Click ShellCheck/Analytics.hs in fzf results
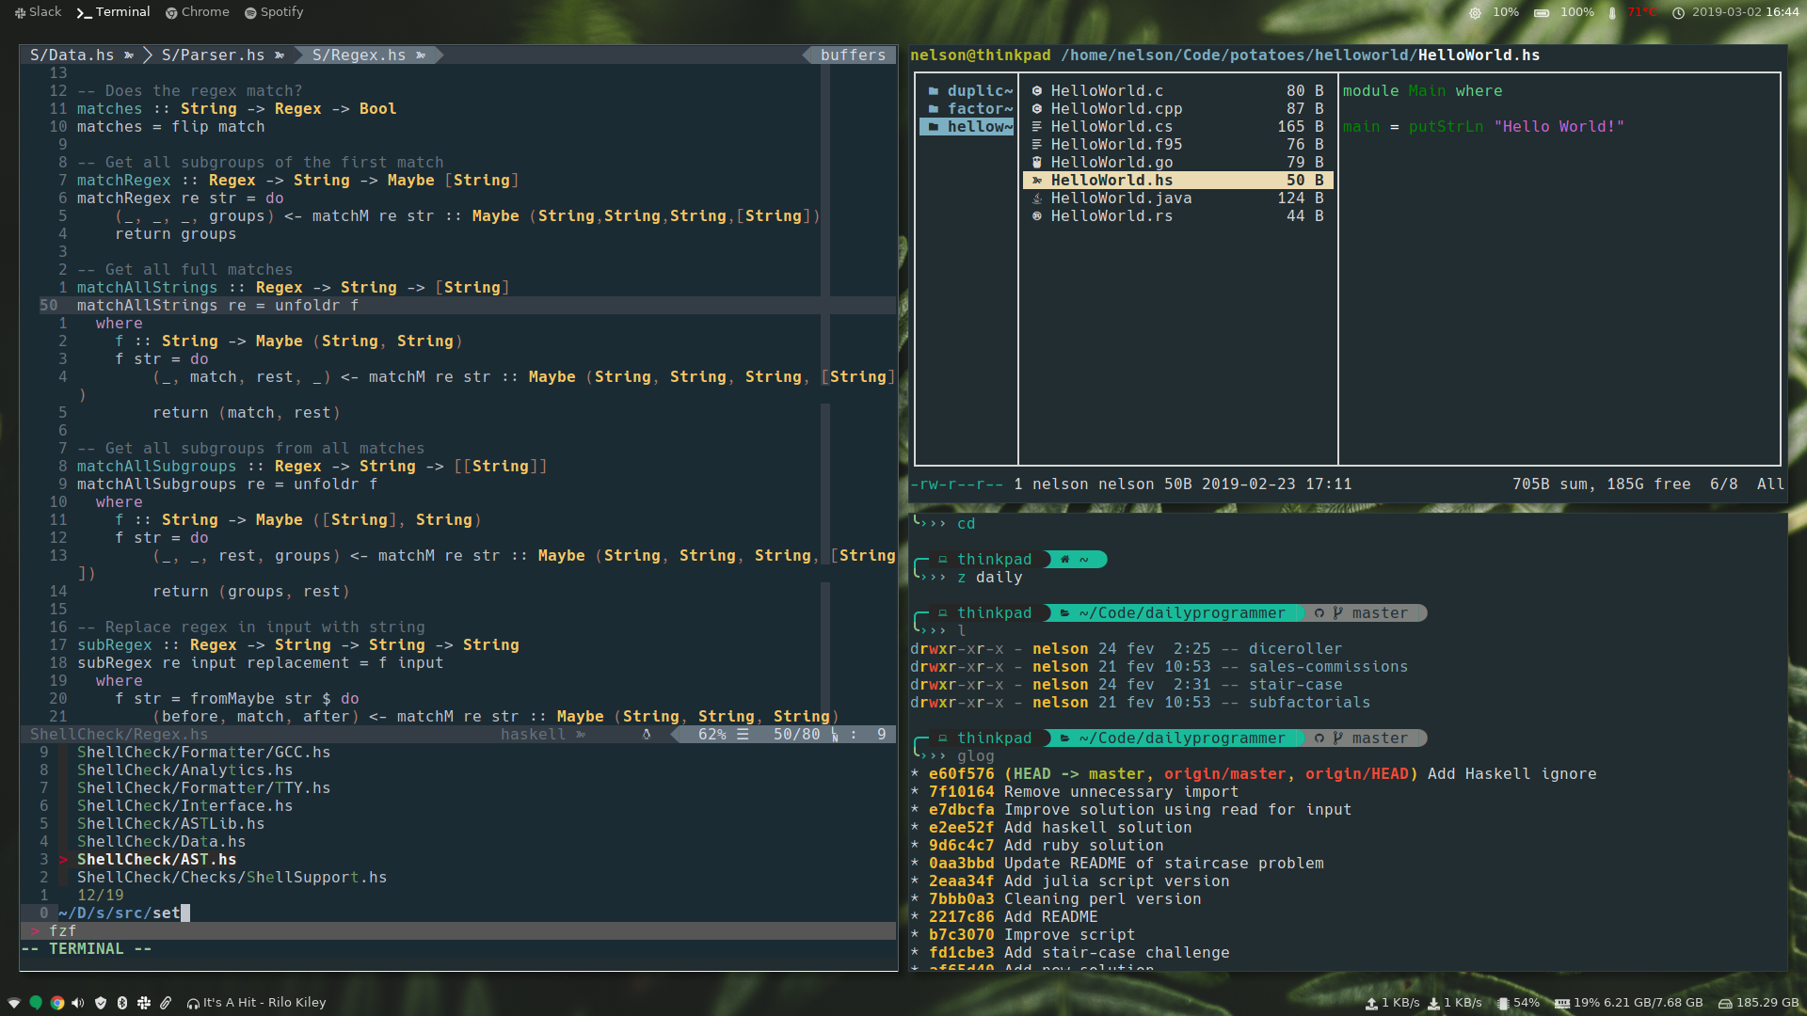This screenshot has height=1016, width=1807. pyautogui.click(x=184, y=770)
